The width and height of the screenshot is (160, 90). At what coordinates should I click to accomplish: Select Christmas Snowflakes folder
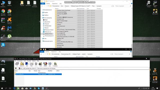(x=62, y=12)
